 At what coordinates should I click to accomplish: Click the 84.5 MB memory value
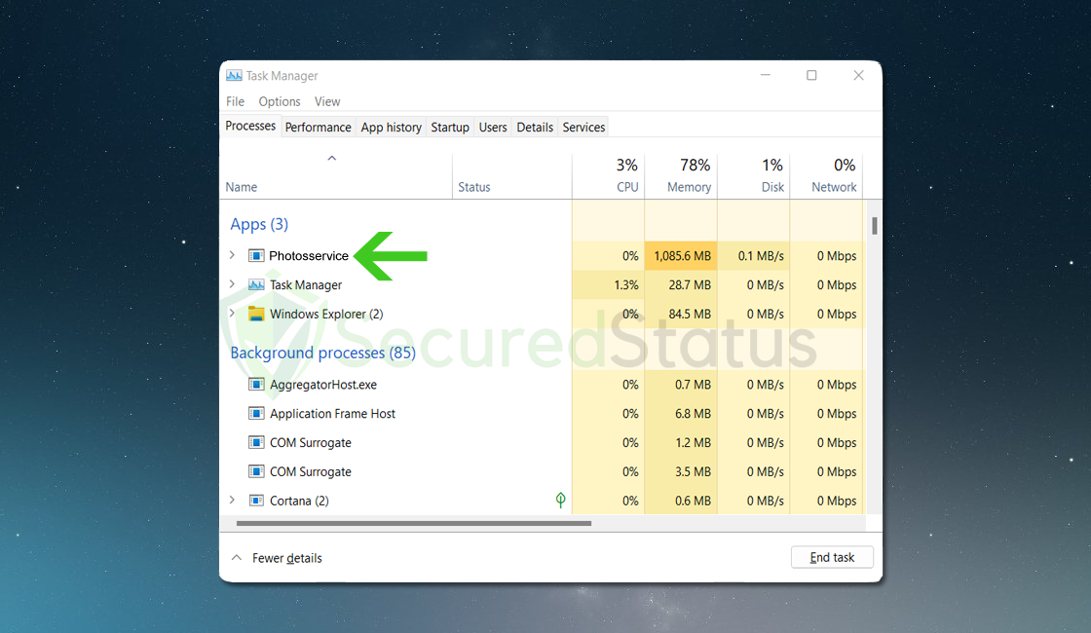[690, 314]
